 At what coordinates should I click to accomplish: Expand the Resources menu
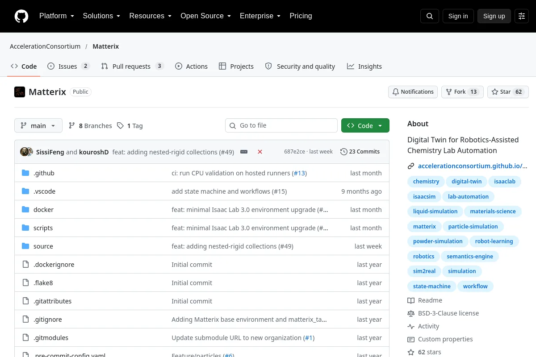151,16
